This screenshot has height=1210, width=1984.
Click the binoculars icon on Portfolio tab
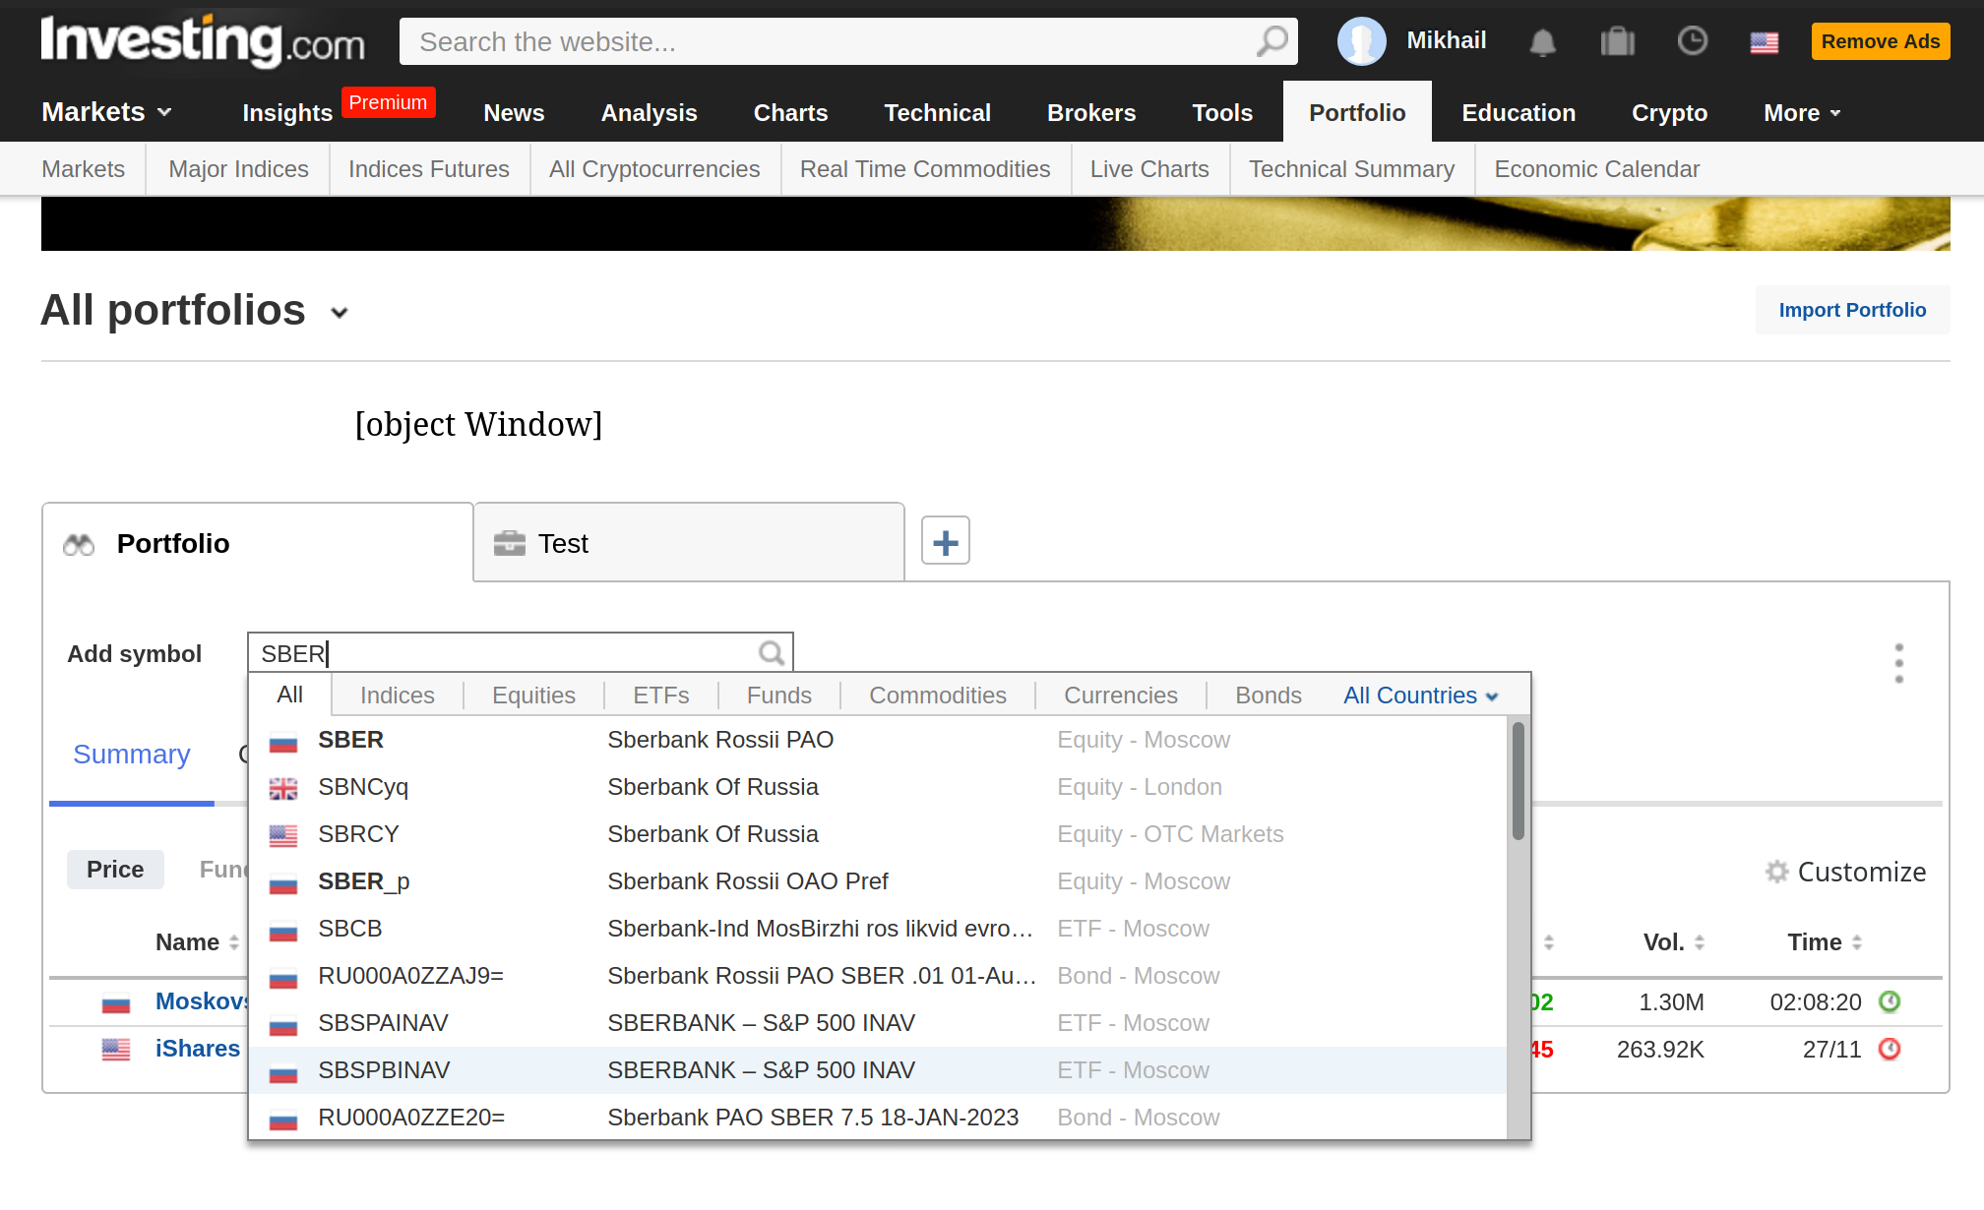coord(79,544)
